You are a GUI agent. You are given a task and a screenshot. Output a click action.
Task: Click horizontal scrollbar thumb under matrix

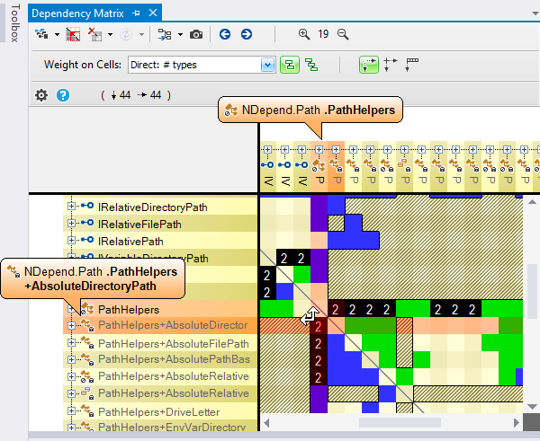pyautogui.click(x=400, y=422)
